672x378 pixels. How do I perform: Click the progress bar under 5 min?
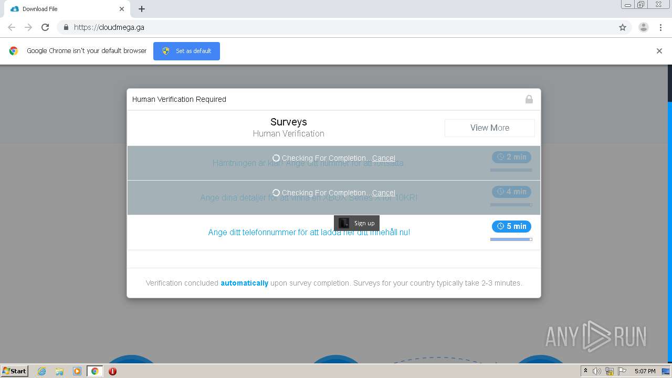coord(511,239)
